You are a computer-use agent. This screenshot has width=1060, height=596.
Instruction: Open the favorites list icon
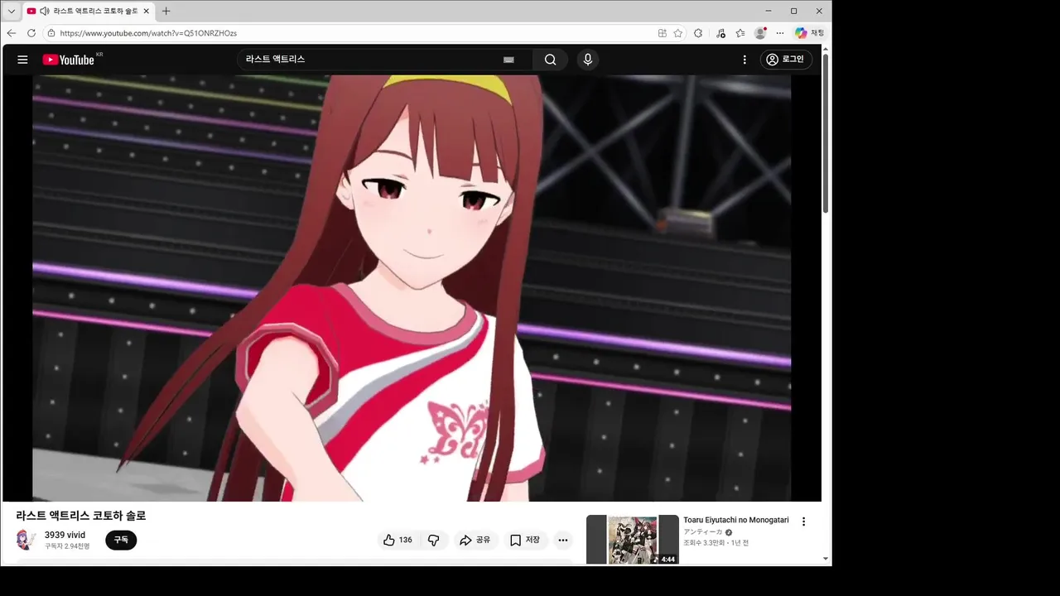pos(740,33)
